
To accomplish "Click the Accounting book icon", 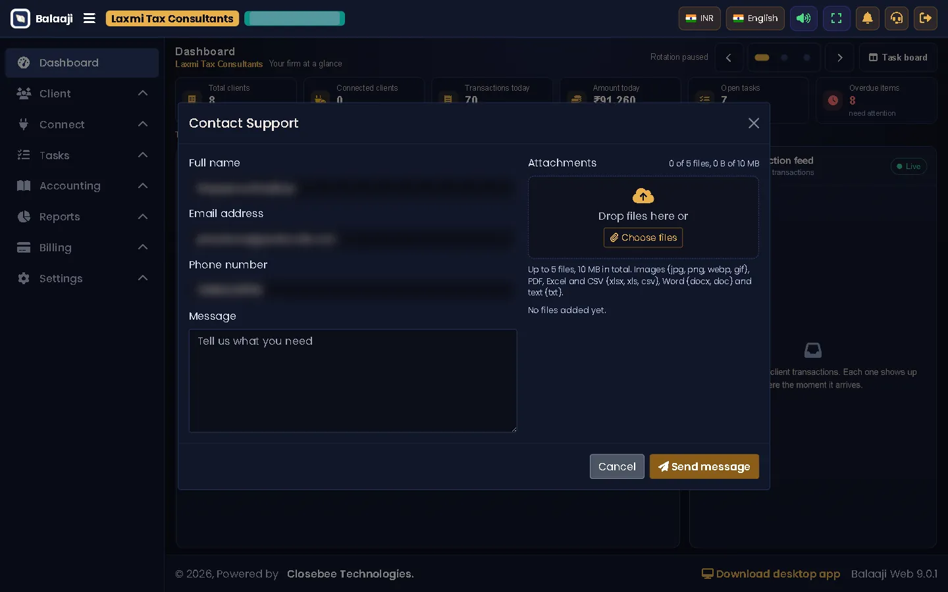I will point(24,185).
